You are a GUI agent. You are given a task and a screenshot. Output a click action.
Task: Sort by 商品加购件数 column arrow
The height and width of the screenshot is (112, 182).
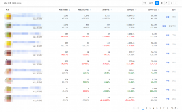90,10
